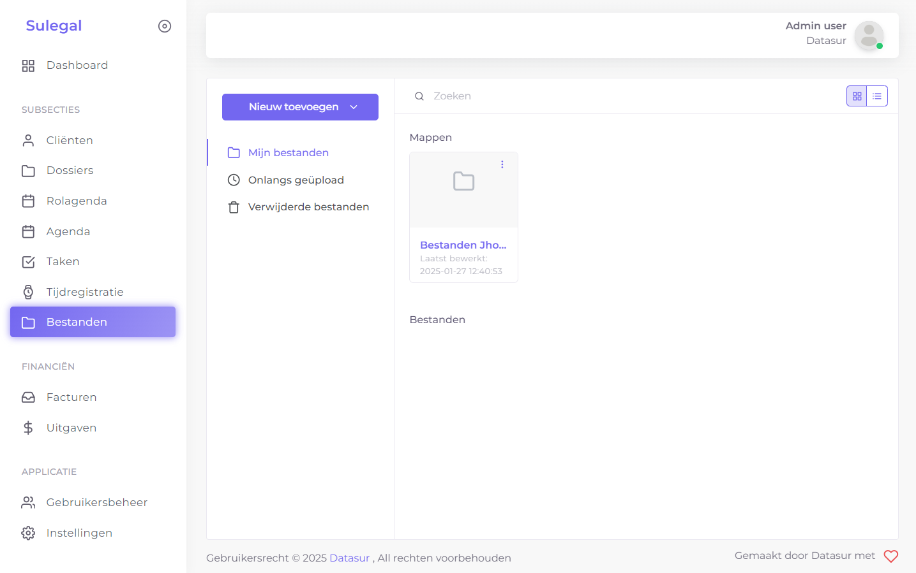
Task: Switch to list view layout
Action: [x=877, y=96]
